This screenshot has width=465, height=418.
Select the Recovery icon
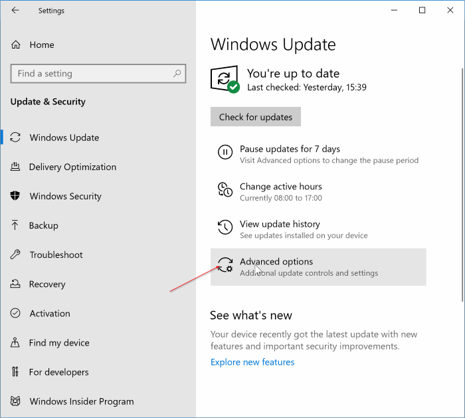pyautogui.click(x=15, y=284)
